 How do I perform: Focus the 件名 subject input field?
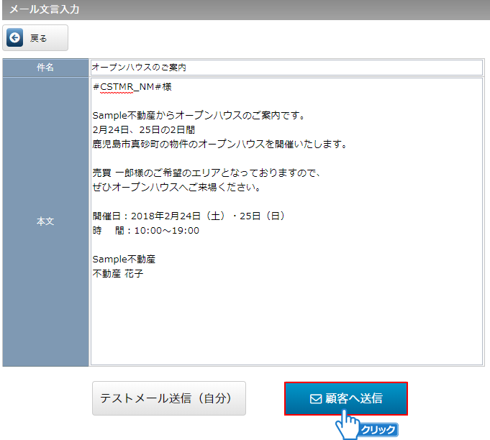286,67
